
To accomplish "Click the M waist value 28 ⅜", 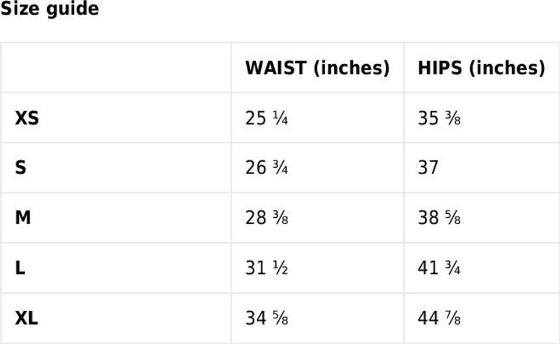I will click(267, 218).
